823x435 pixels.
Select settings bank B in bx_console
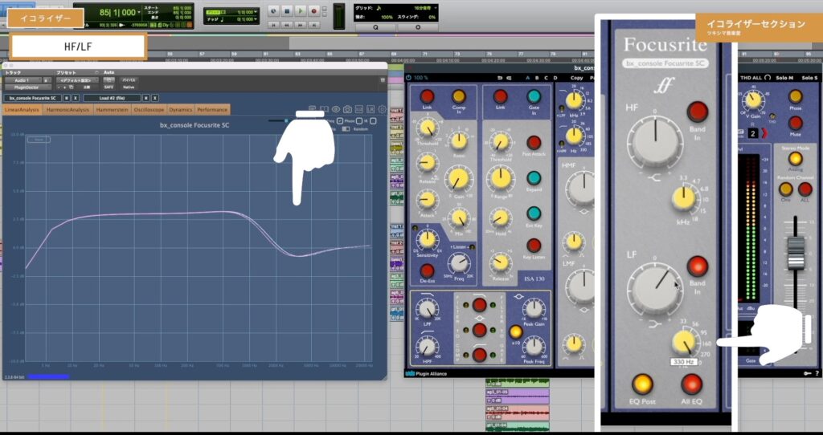point(537,78)
